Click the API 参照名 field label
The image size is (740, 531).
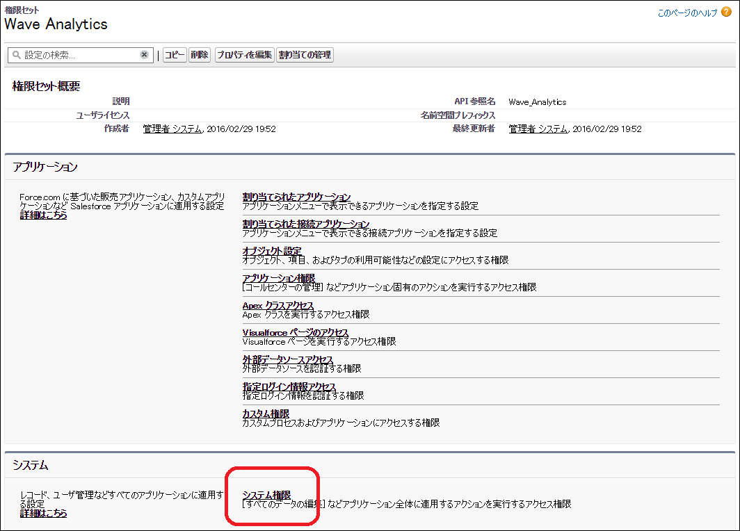tap(475, 101)
